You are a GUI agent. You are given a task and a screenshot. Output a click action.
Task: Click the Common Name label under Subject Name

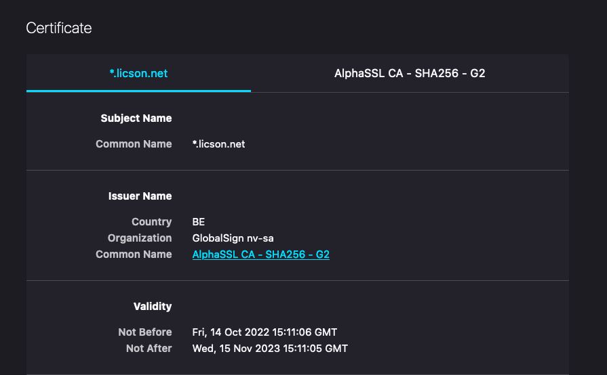134,144
